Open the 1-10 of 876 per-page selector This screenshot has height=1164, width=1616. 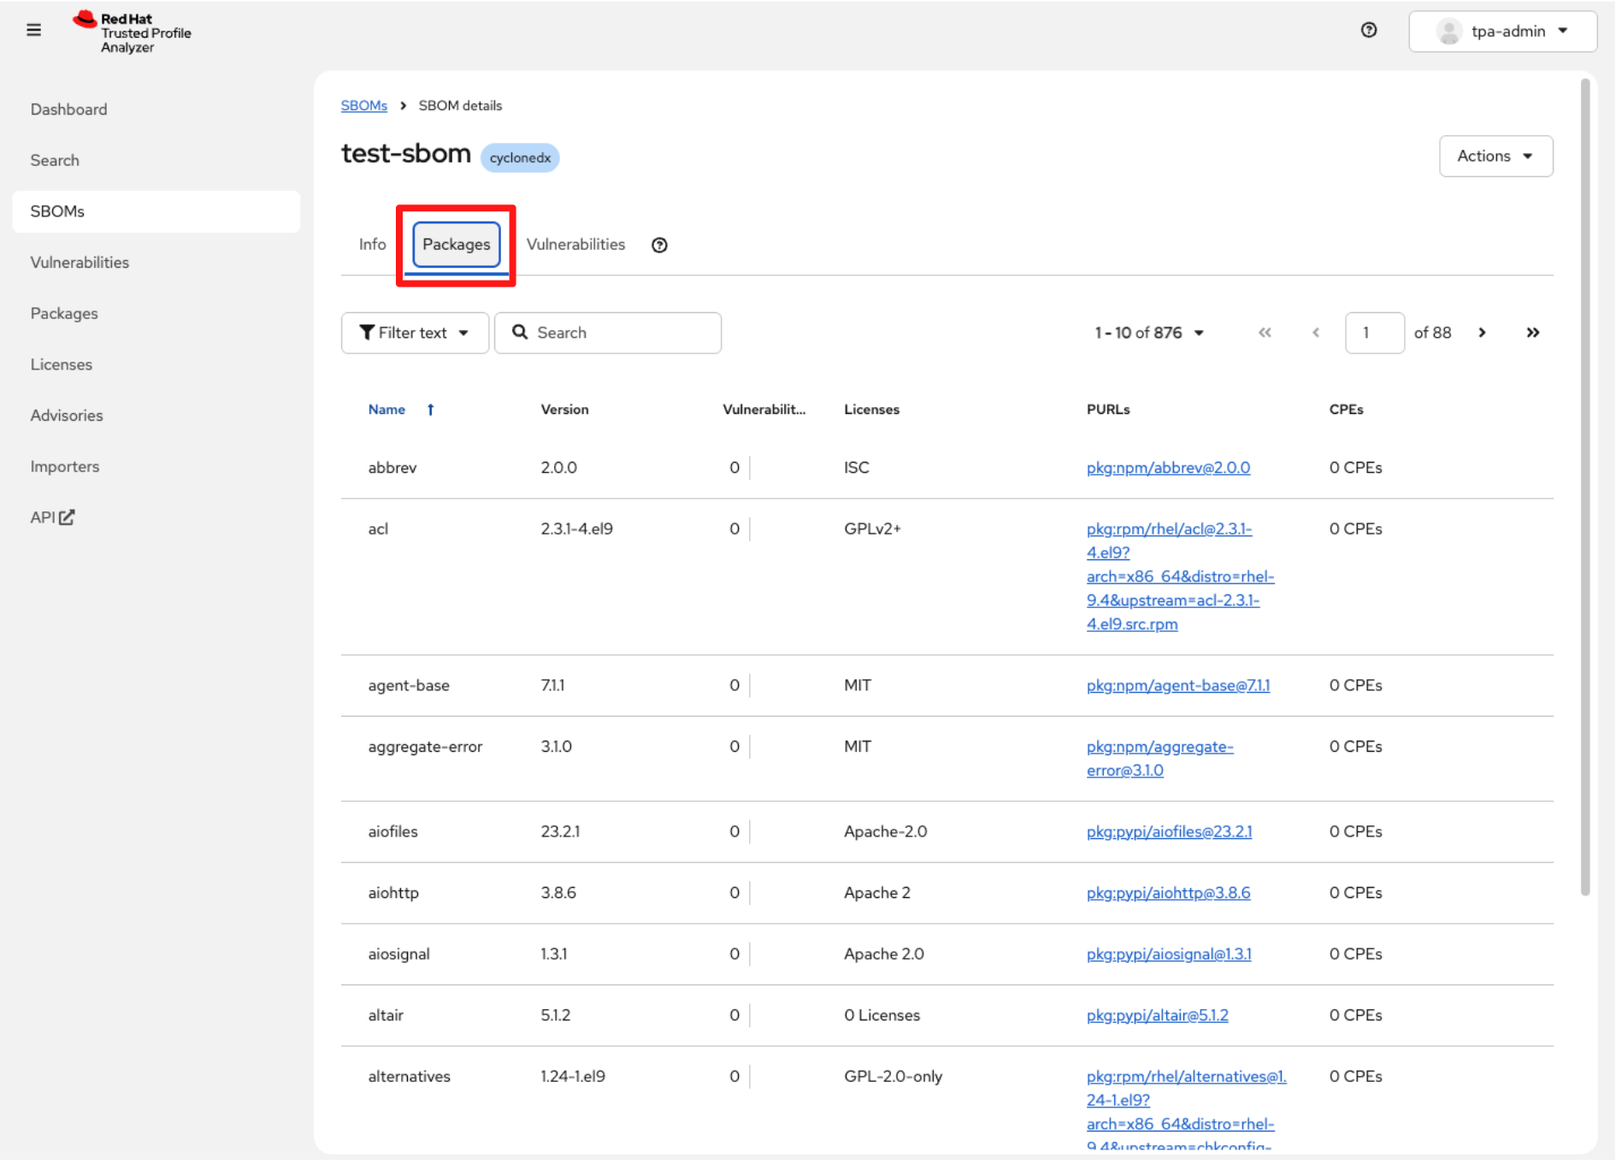[x=1148, y=333]
